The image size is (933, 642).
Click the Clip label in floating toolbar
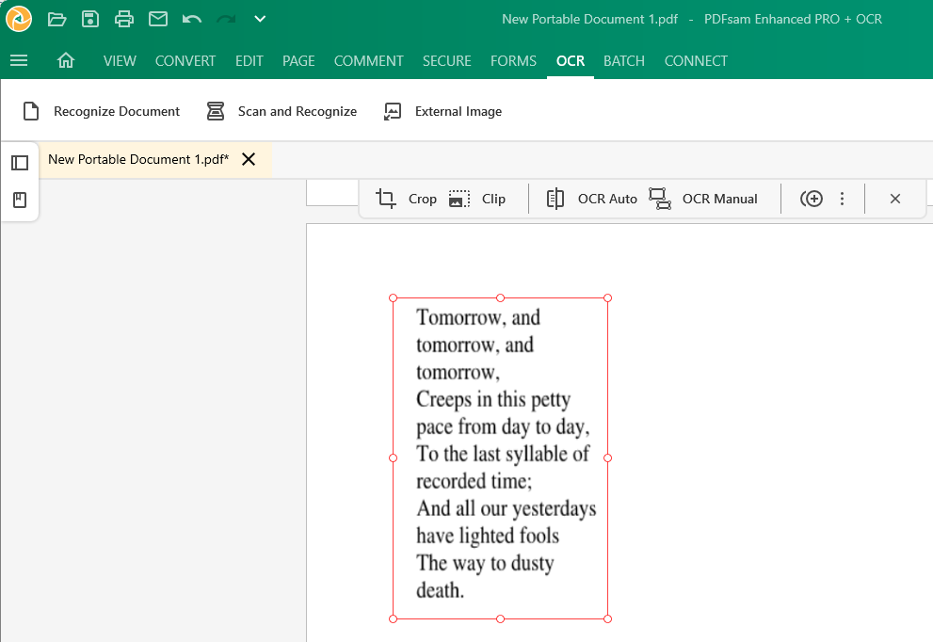point(494,199)
